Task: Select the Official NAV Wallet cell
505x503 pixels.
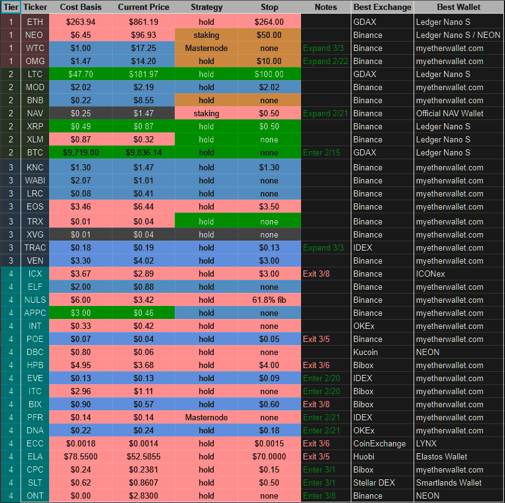Action: click(458, 113)
